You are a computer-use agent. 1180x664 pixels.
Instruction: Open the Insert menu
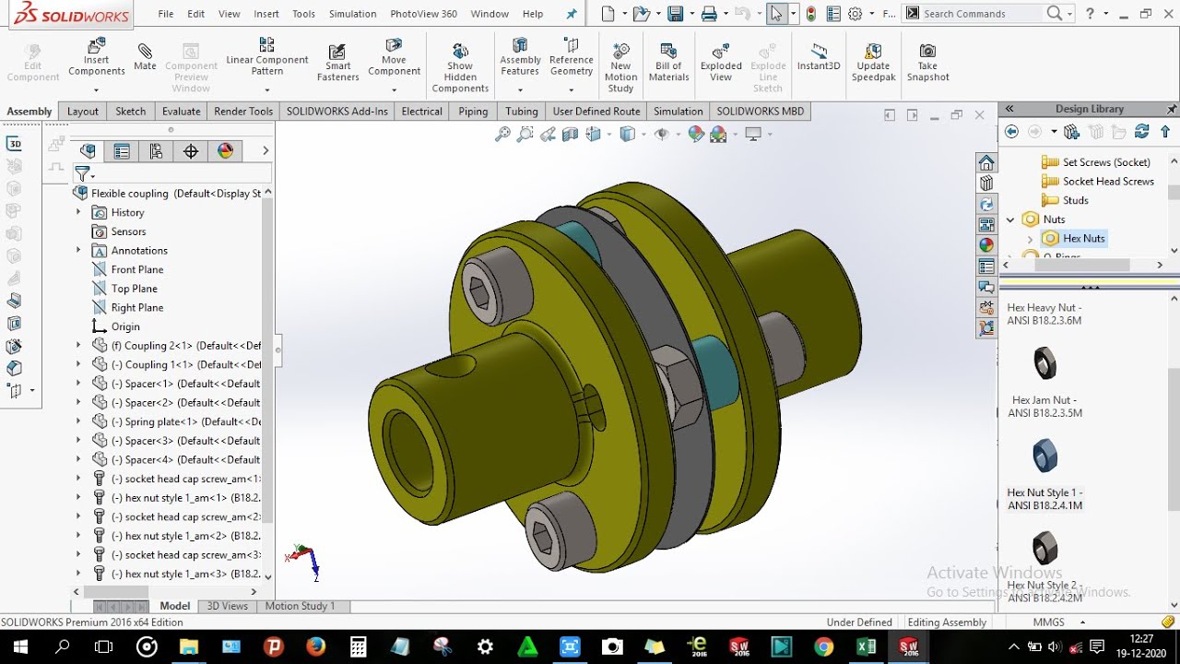coord(266,14)
